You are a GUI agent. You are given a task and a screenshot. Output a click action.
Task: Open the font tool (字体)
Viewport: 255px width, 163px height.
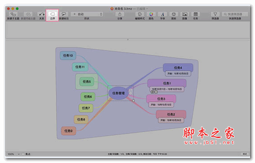(162, 14)
